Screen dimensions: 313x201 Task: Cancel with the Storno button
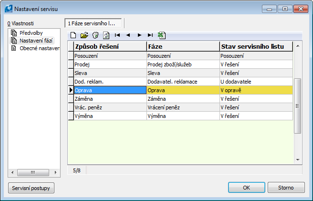286,188
